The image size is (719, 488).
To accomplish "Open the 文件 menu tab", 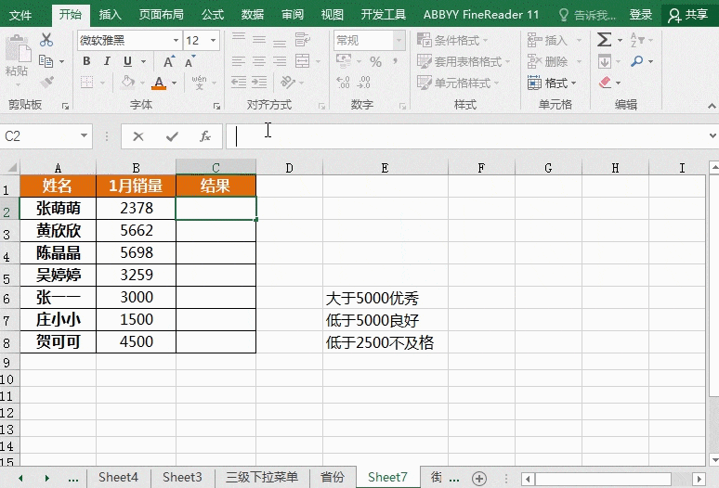I will coord(20,15).
